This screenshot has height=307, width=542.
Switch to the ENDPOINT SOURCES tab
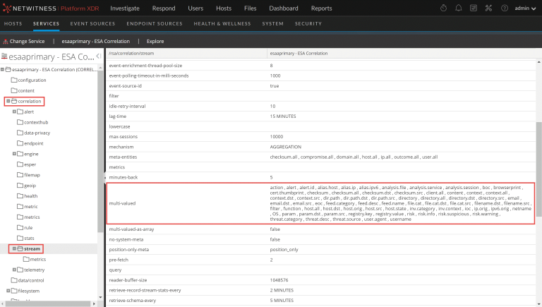tap(155, 23)
